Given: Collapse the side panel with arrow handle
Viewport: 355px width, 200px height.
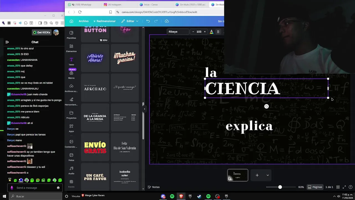Looking at the screenshot, I should pos(144,109).
